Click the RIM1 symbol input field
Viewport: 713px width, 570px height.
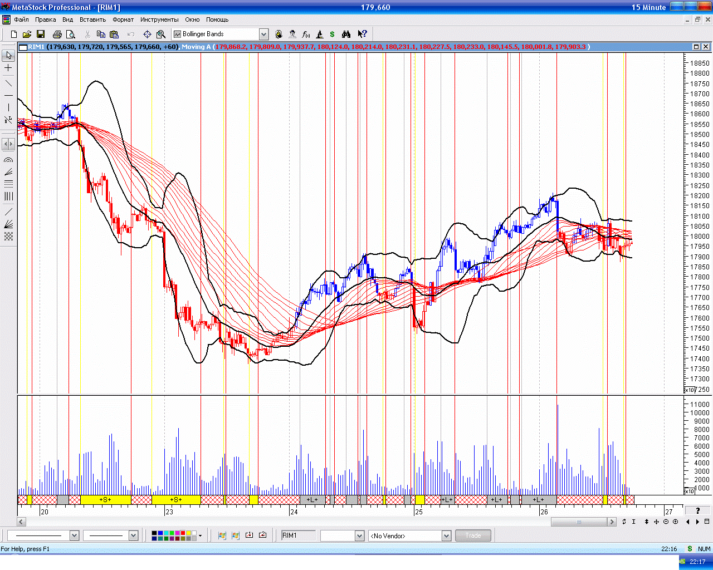(x=298, y=535)
